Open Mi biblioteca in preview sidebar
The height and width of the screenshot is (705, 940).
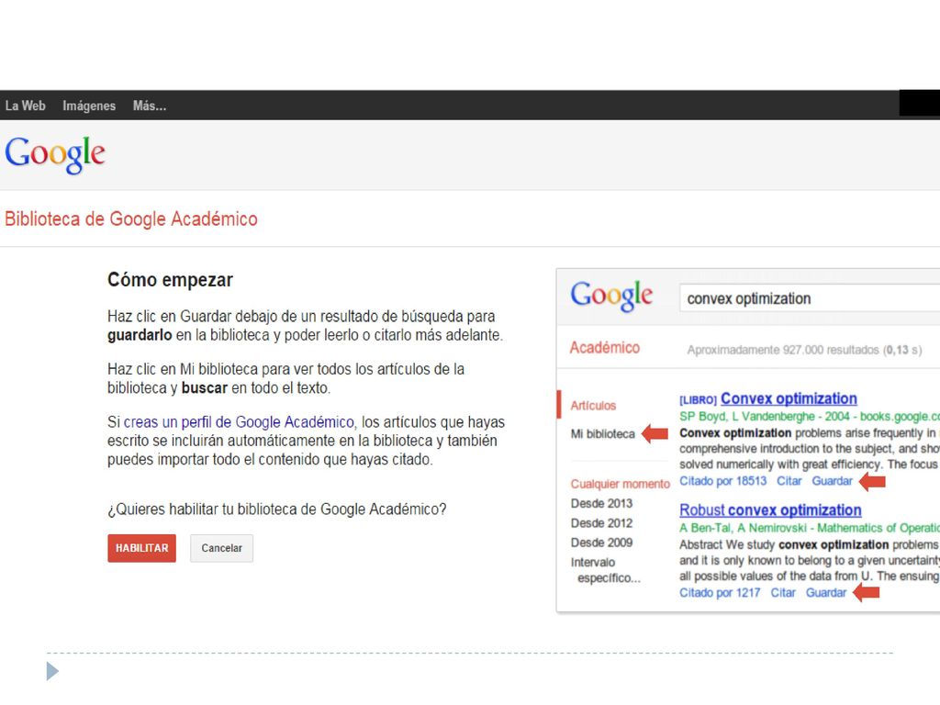[x=602, y=433]
